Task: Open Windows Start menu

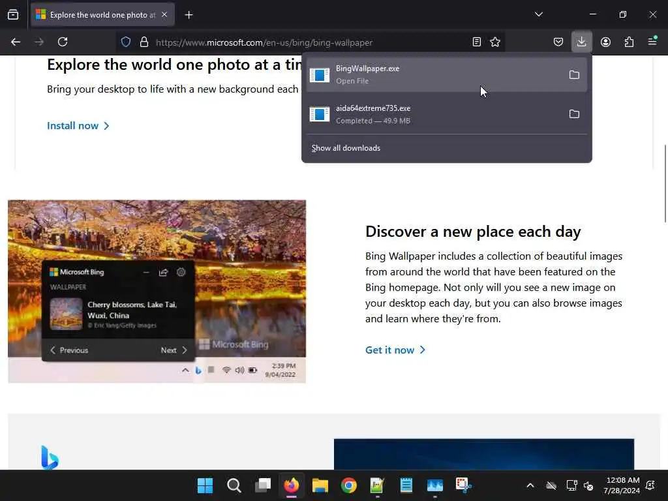Action: (205, 485)
